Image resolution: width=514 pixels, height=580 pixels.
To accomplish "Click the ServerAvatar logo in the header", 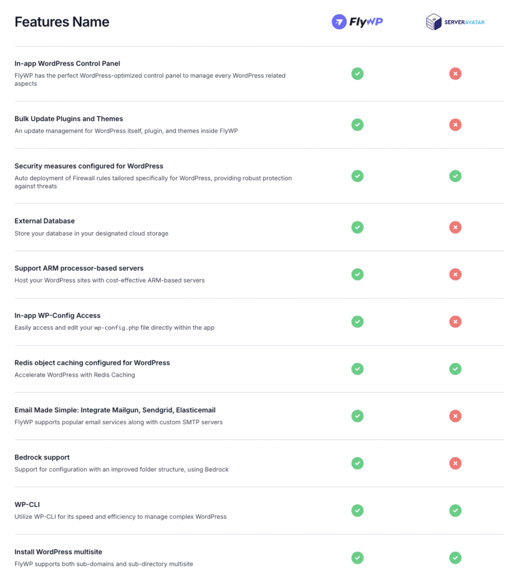I will coord(455,22).
